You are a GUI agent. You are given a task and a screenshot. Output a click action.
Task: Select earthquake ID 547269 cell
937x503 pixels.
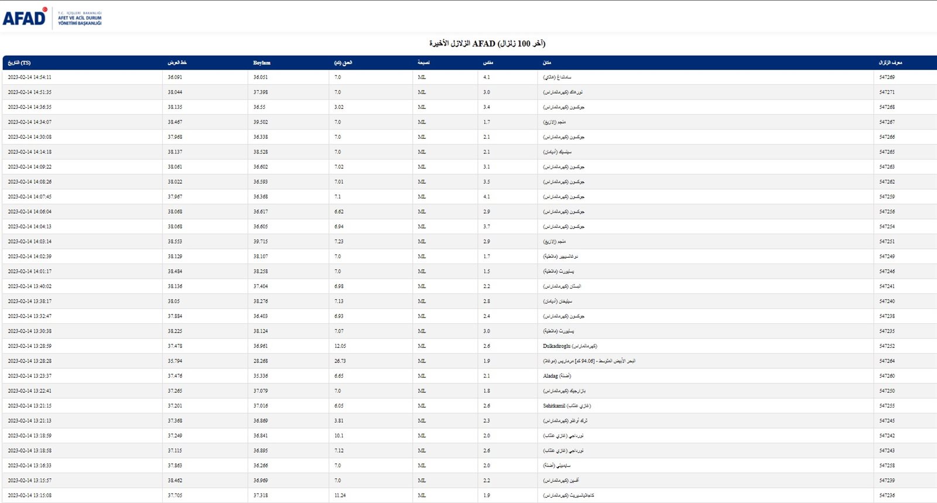point(887,77)
